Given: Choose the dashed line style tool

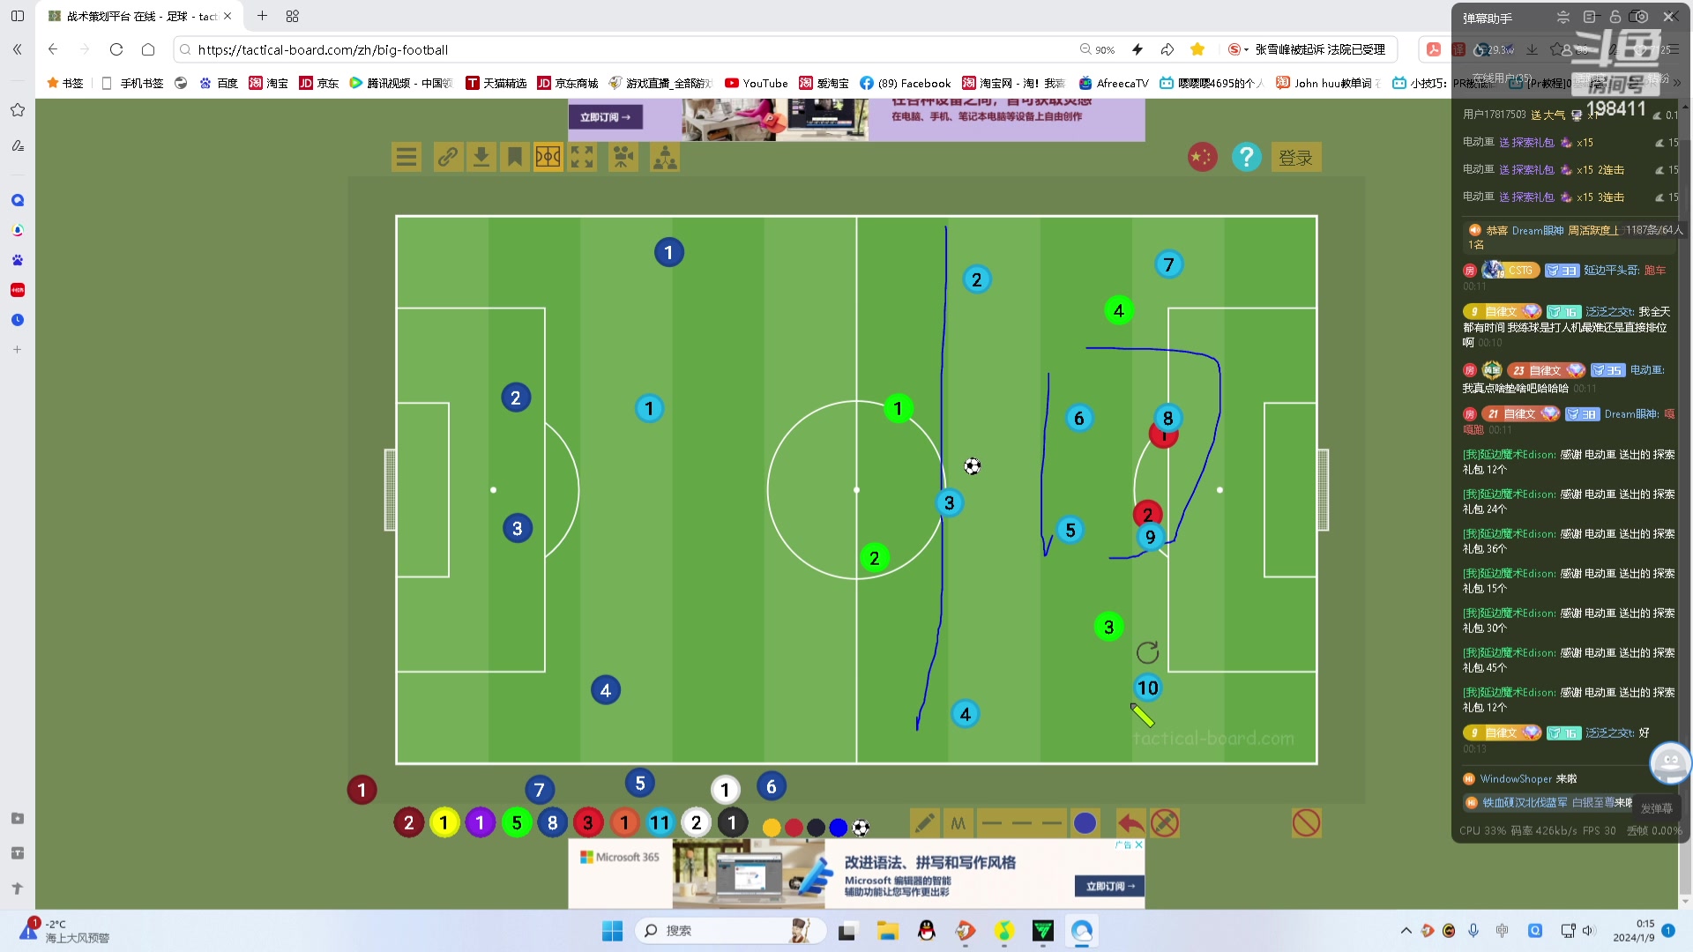Looking at the screenshot, I should click(1022, 823).
